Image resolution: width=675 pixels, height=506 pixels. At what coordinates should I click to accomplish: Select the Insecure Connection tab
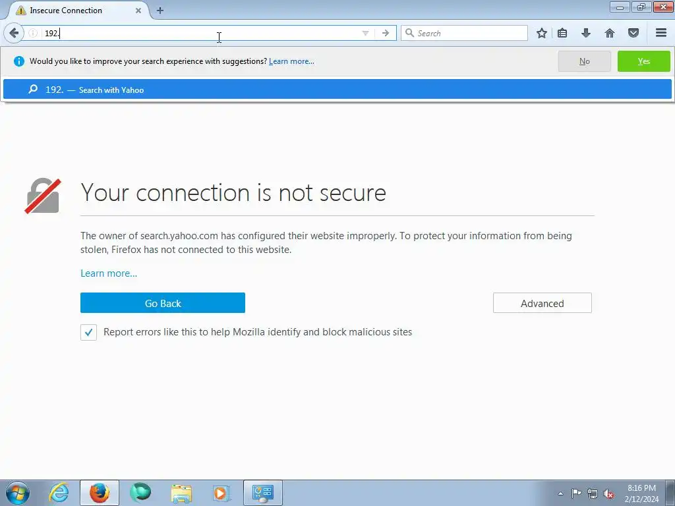click(x=78, y=11)
